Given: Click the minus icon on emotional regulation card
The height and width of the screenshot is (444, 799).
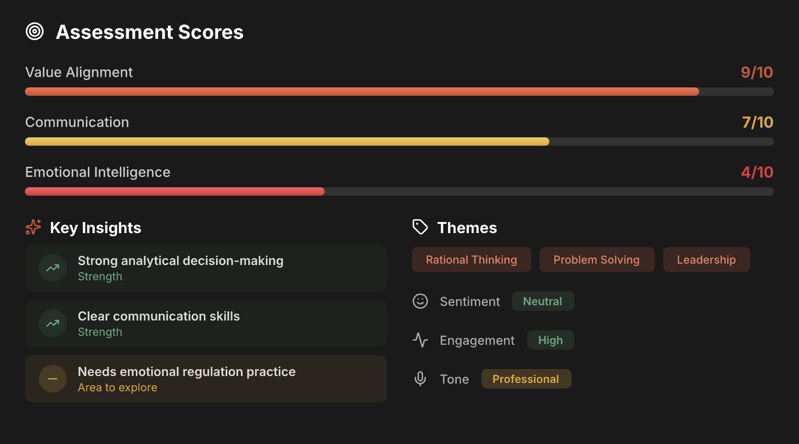Looking at the screenshot, I should tap(52, 378).
